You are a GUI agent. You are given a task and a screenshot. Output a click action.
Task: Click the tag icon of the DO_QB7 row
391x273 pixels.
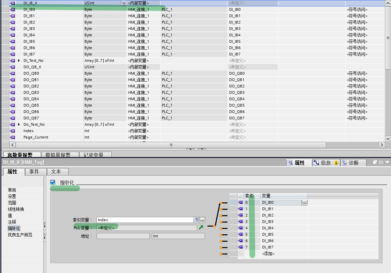pos(12,118)
